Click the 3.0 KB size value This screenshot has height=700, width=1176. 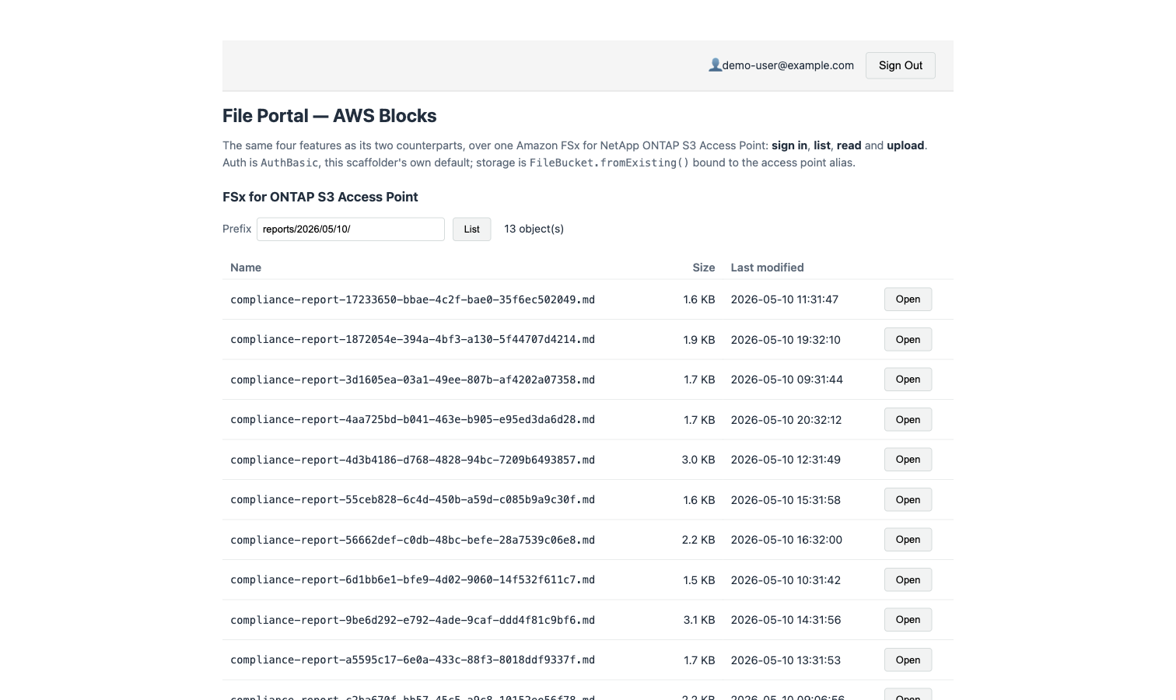(698, 460)
